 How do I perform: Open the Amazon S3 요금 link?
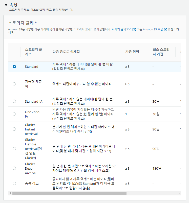click(x=153, y=29)
